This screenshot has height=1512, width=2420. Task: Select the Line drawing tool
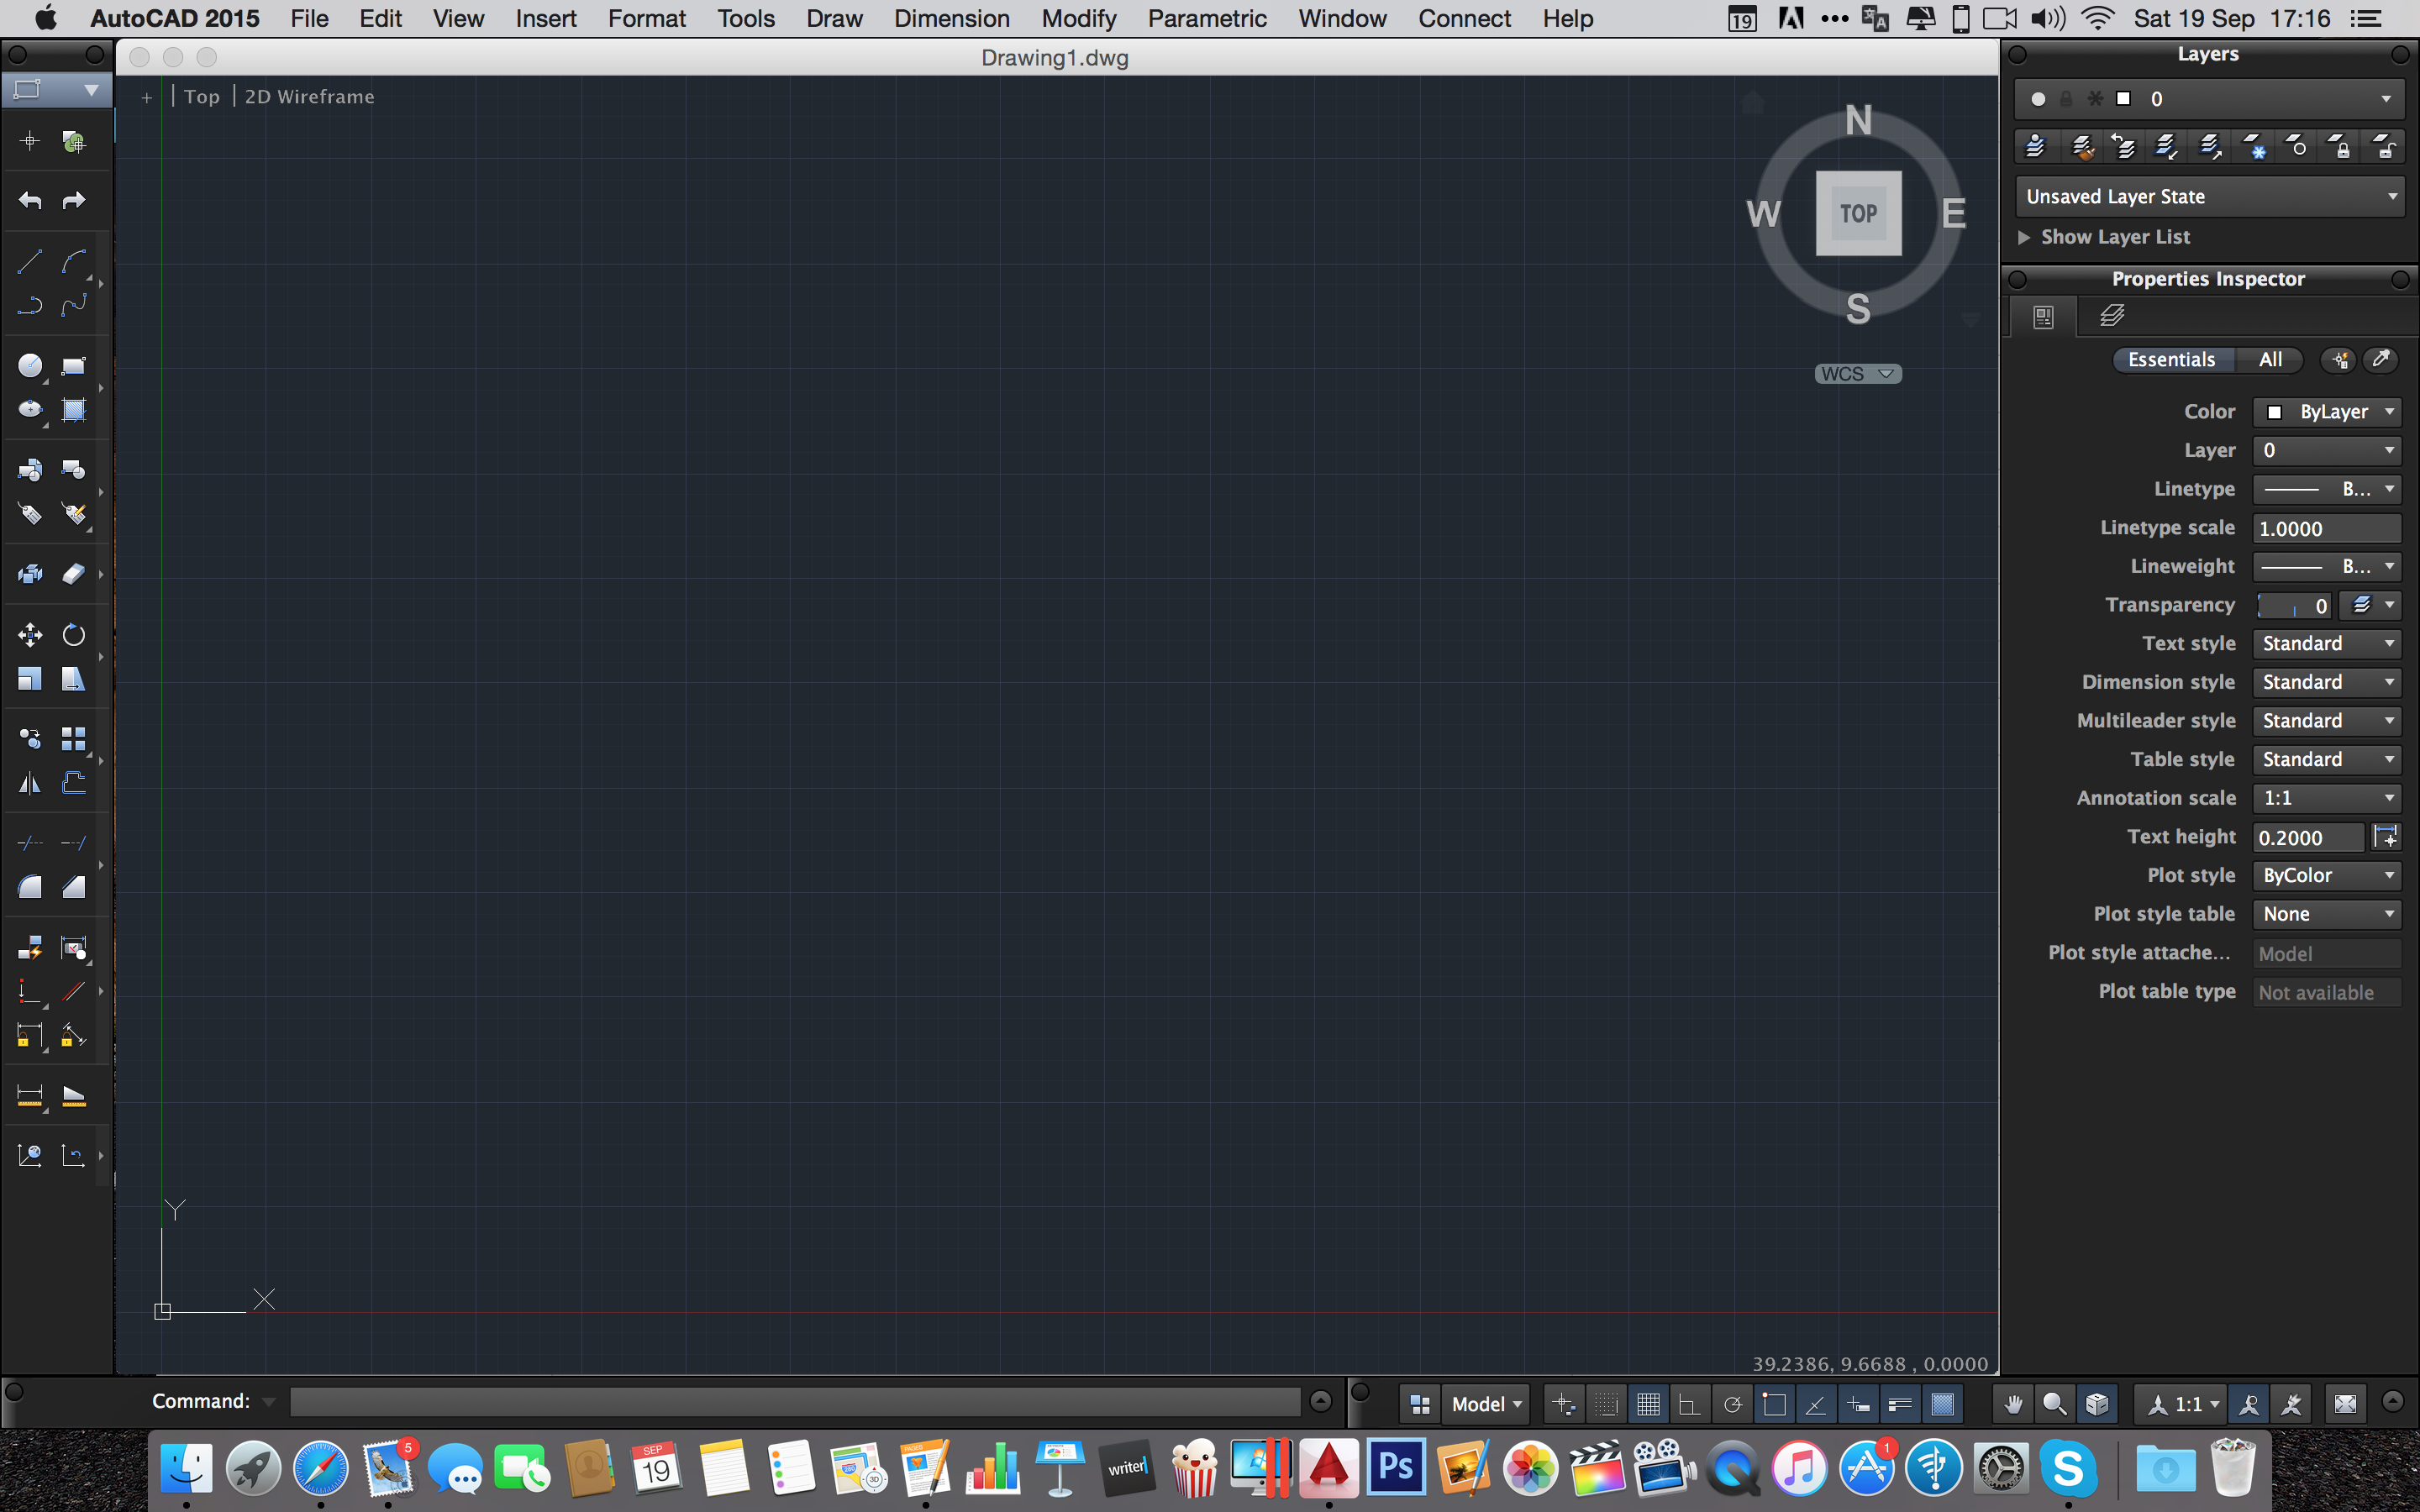pos(30,263)
